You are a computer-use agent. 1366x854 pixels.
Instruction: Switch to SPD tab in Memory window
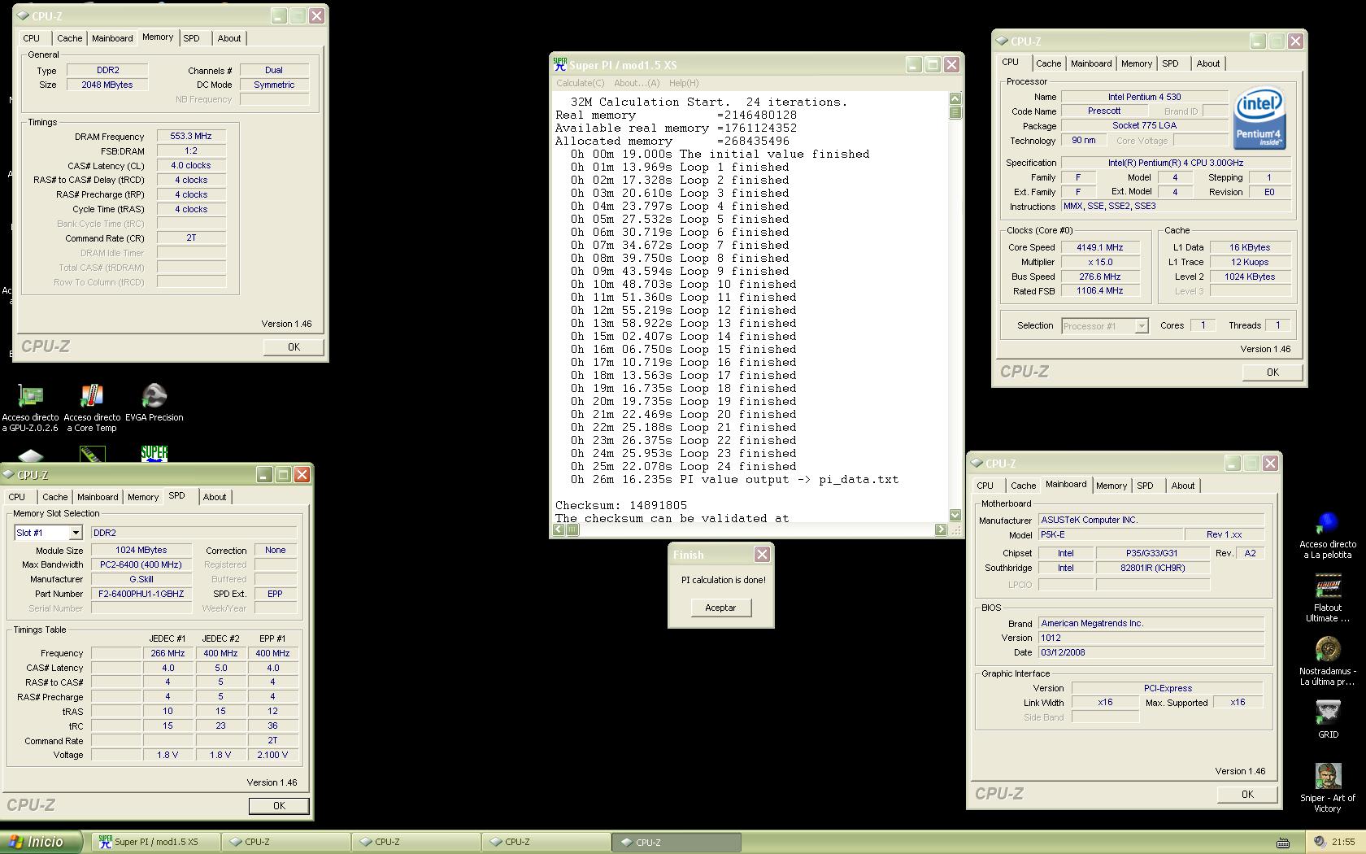point(192,38)
